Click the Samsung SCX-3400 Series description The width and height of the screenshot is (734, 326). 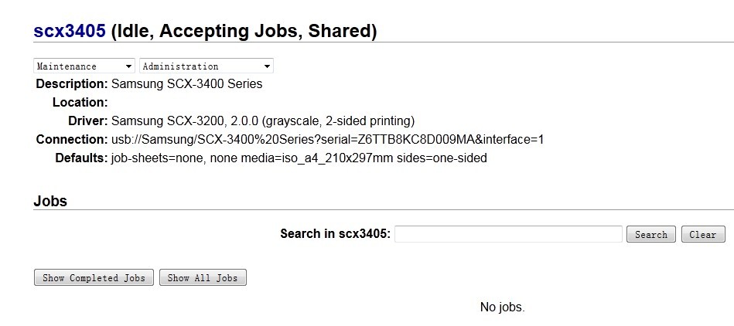click(x=186, y=83)
